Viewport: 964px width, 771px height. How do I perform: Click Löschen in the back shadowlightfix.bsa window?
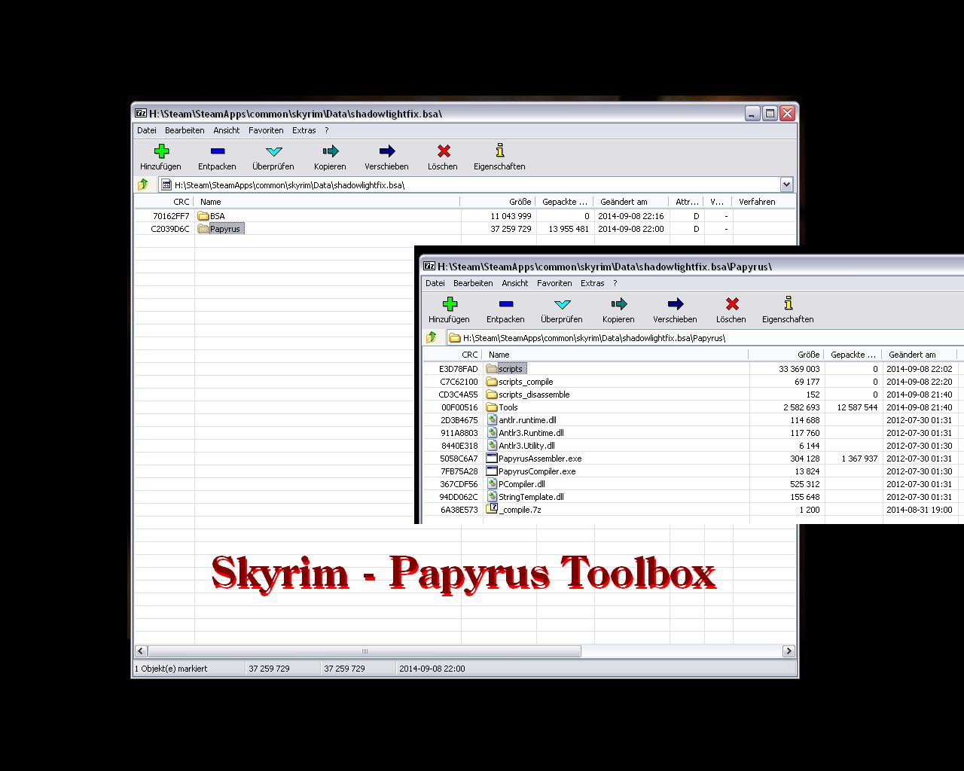pos(443,157)
